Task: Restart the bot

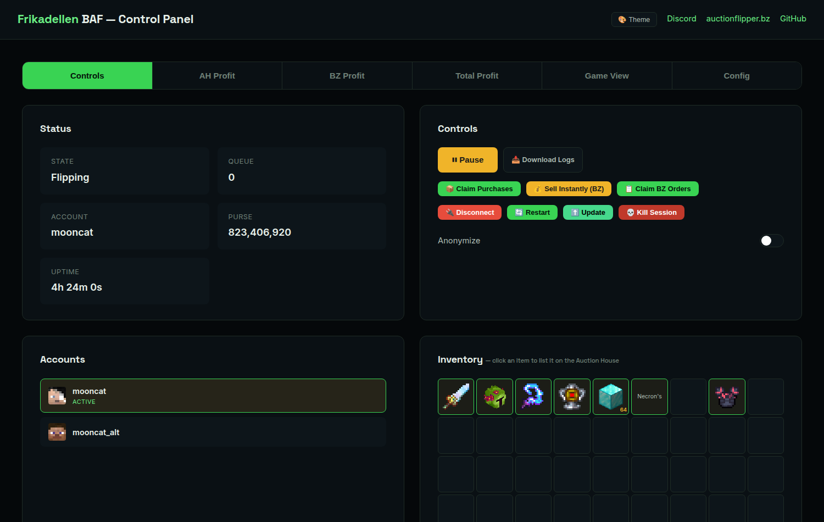Action: click(x=532, y=213)
